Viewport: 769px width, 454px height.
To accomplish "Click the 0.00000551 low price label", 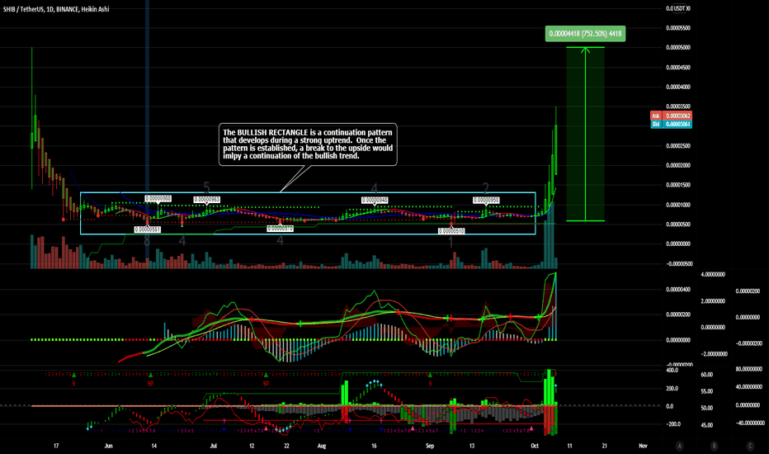I will point(147,229).
